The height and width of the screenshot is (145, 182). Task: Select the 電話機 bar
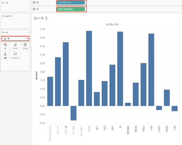click(x=136, y=94)
